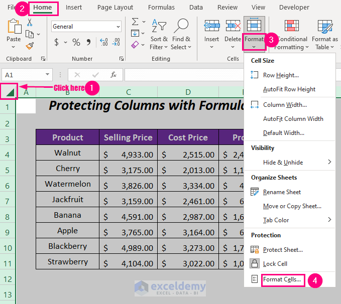341x304 pixels.
Task: Open the Page Layout tab
Action: pos(115,8)
